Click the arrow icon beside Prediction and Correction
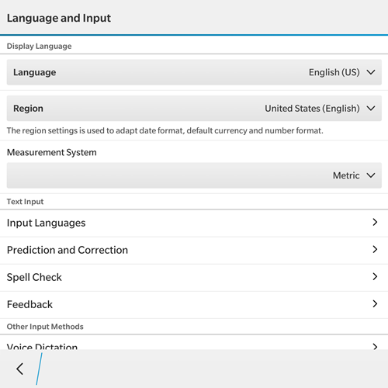Viewport: 388px width, 388px height. coord(375,249)
